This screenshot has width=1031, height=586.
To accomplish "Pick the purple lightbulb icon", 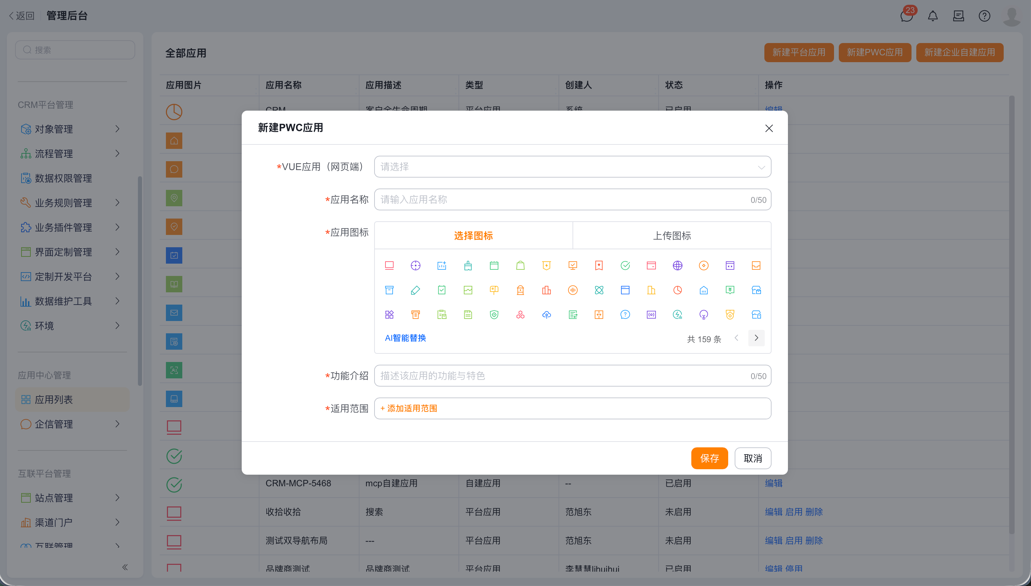I will [704, 315].
